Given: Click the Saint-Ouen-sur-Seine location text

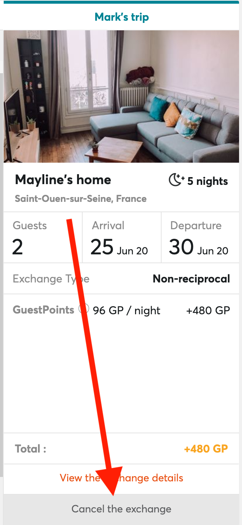Looking at the screenshot, I should [x=80, y=199].
